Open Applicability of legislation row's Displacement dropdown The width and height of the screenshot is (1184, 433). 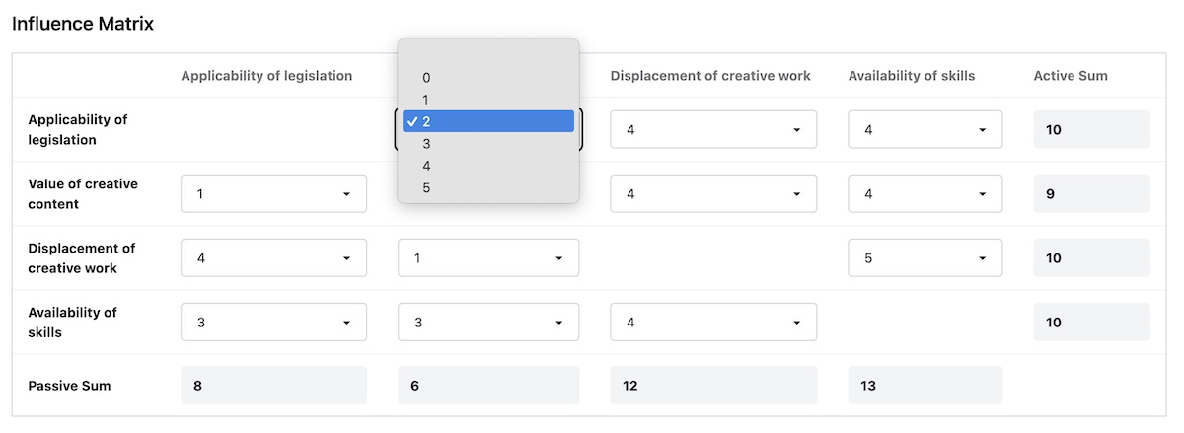[x=712, y=129]
